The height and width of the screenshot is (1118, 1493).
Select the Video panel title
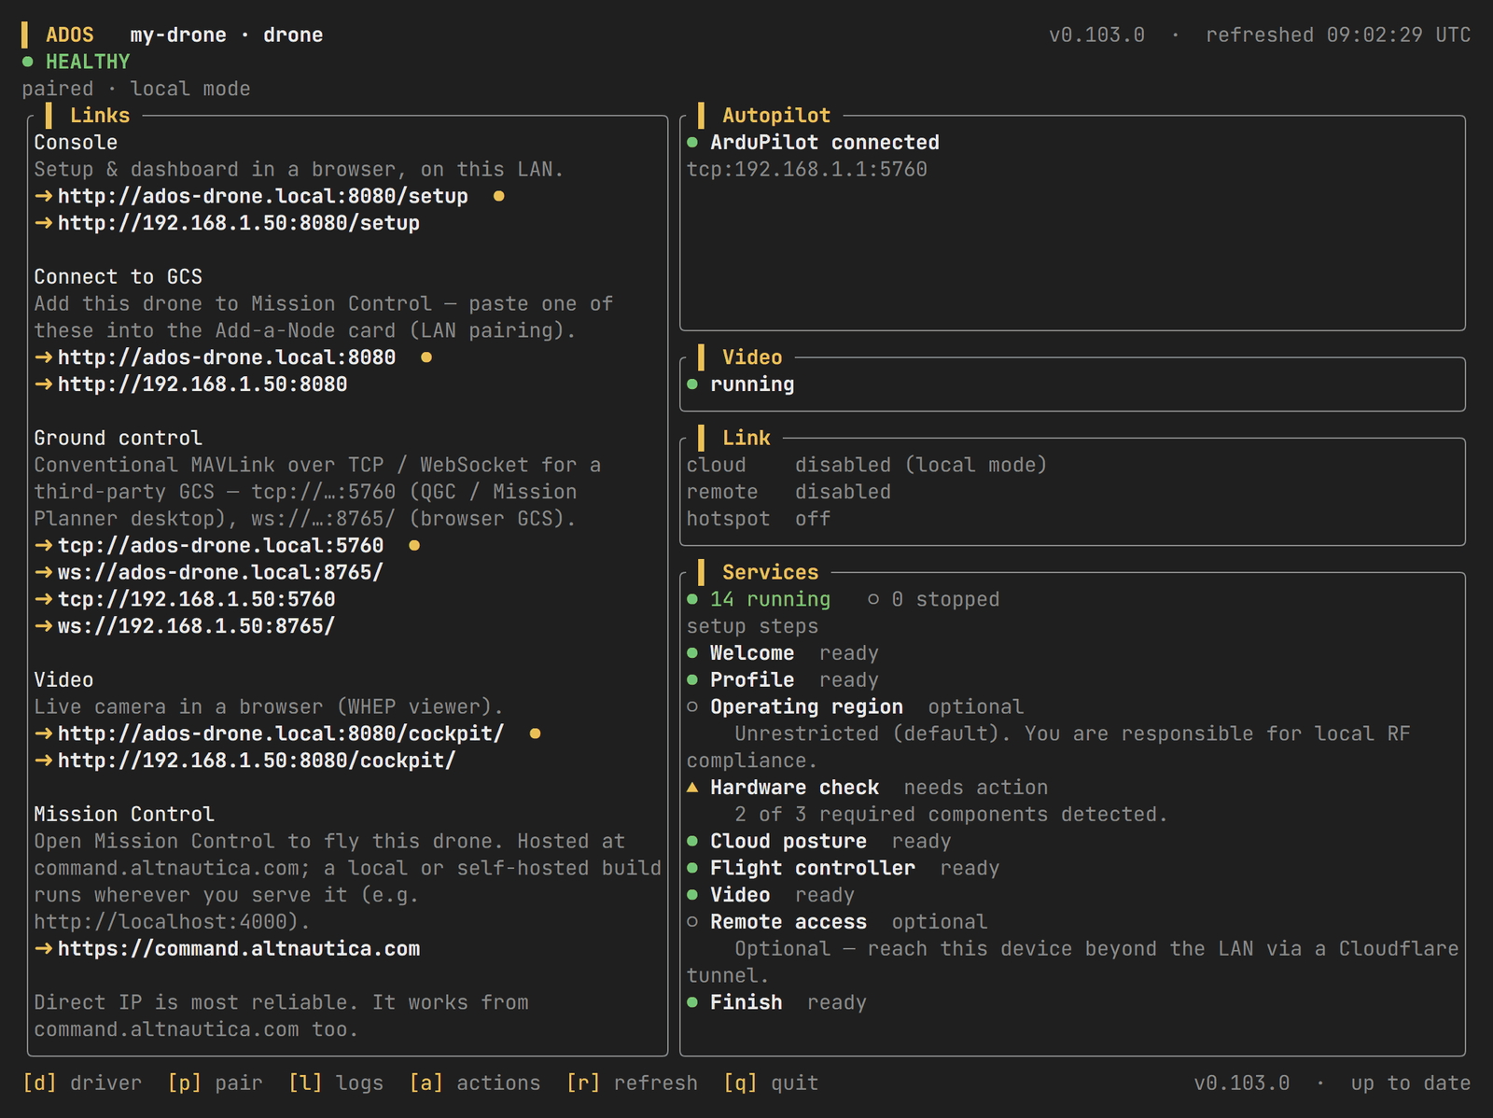[x=752, y=357]
